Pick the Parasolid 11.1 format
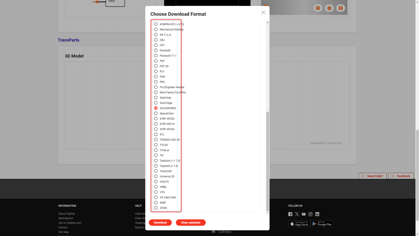 pyautogui.click(x=156, y=56)
